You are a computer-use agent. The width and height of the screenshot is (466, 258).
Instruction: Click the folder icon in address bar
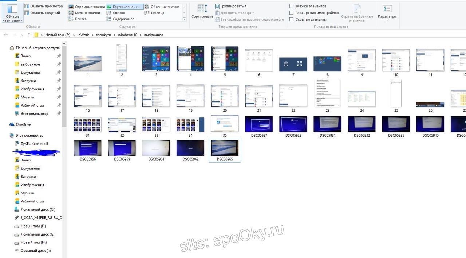pyautogui.click(x=36, y=35)
